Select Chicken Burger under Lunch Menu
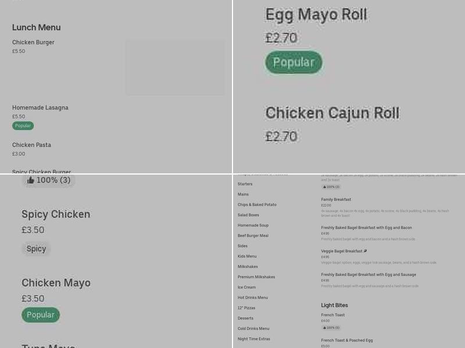This screenshot has height=348, width=465. (x=33, y=42)
